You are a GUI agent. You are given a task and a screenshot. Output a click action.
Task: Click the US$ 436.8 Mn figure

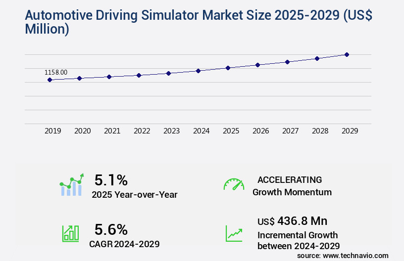(x=292, y=220)
